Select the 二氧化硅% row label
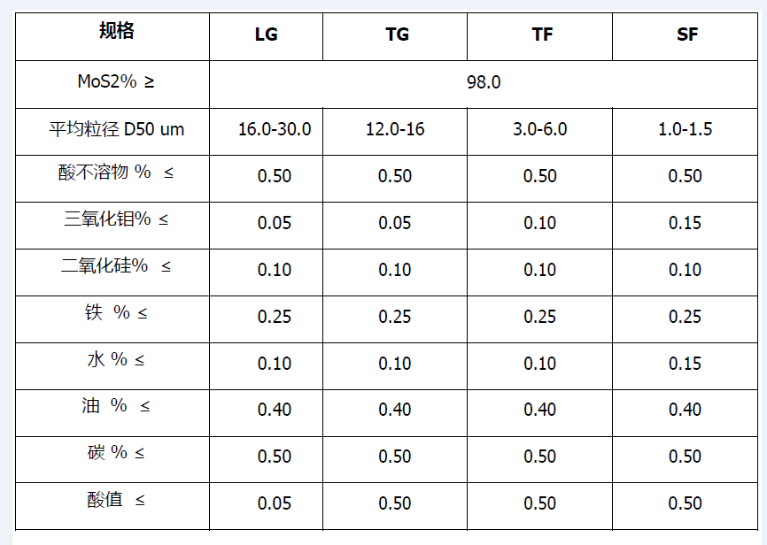 tap(116, 265)
